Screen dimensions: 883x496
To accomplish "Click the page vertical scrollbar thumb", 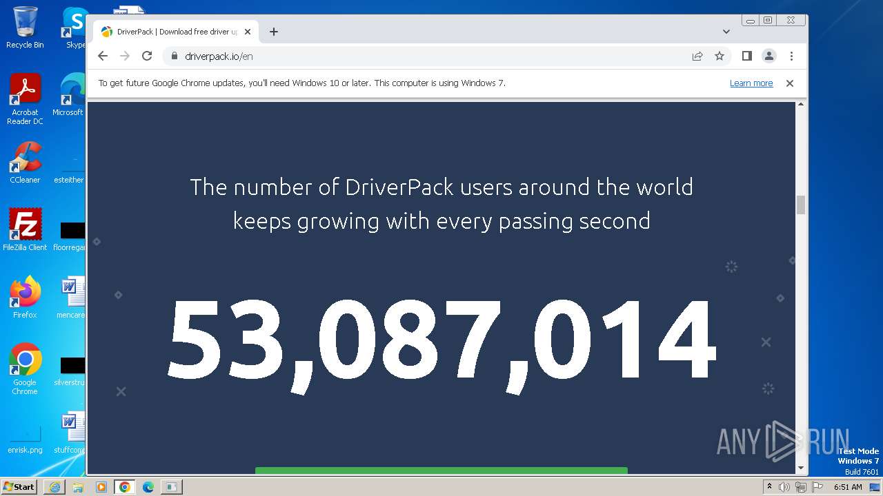I will click(801, 205).
